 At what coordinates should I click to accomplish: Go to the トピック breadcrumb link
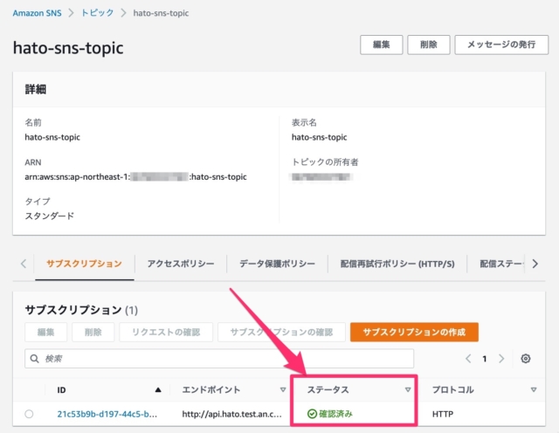(x=97, y=13)
